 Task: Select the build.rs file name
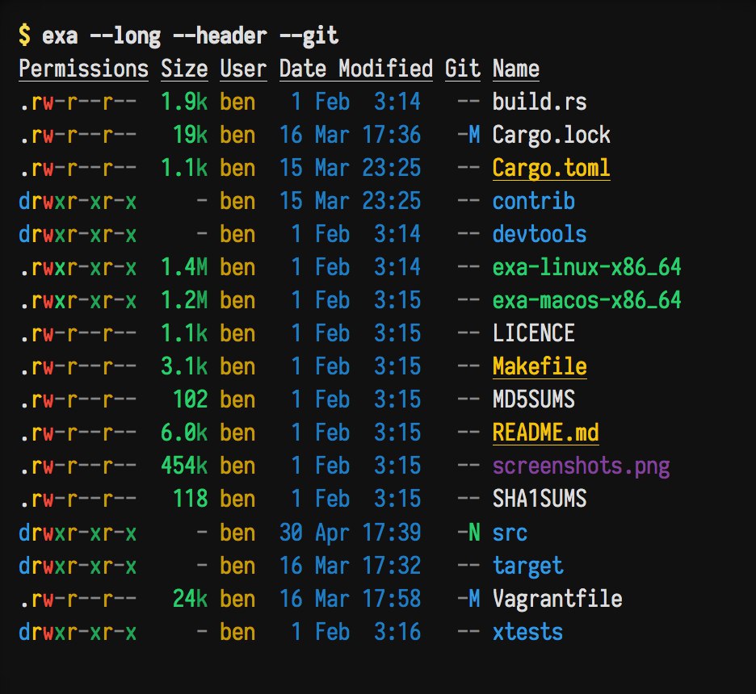(x=540, y=102)
